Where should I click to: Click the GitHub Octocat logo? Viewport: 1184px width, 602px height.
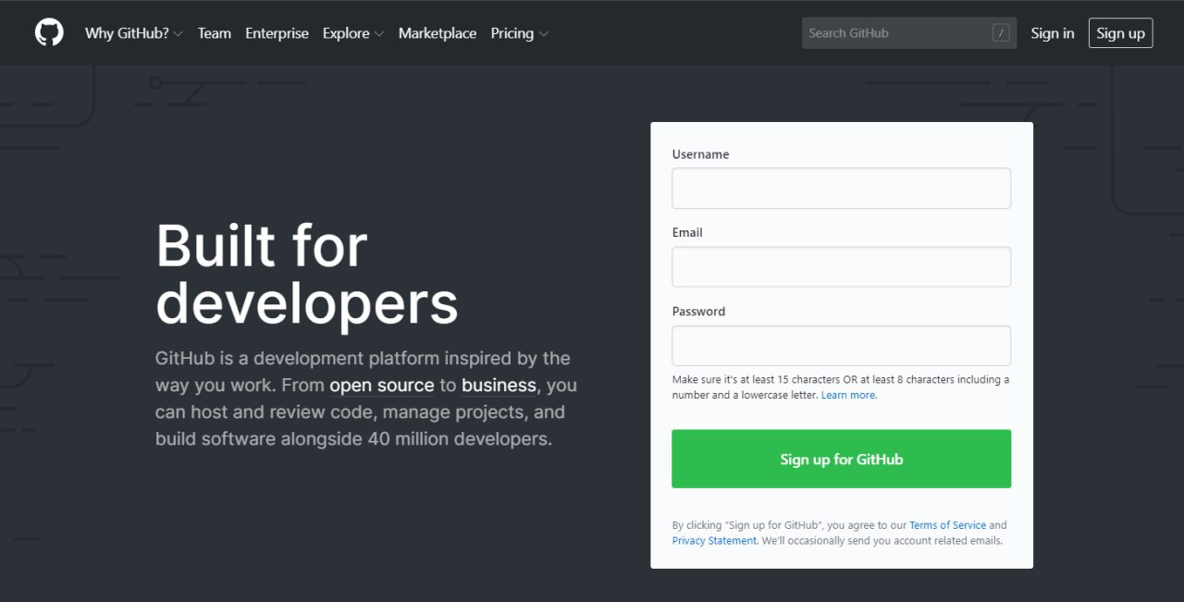click(x=49, y=32)
